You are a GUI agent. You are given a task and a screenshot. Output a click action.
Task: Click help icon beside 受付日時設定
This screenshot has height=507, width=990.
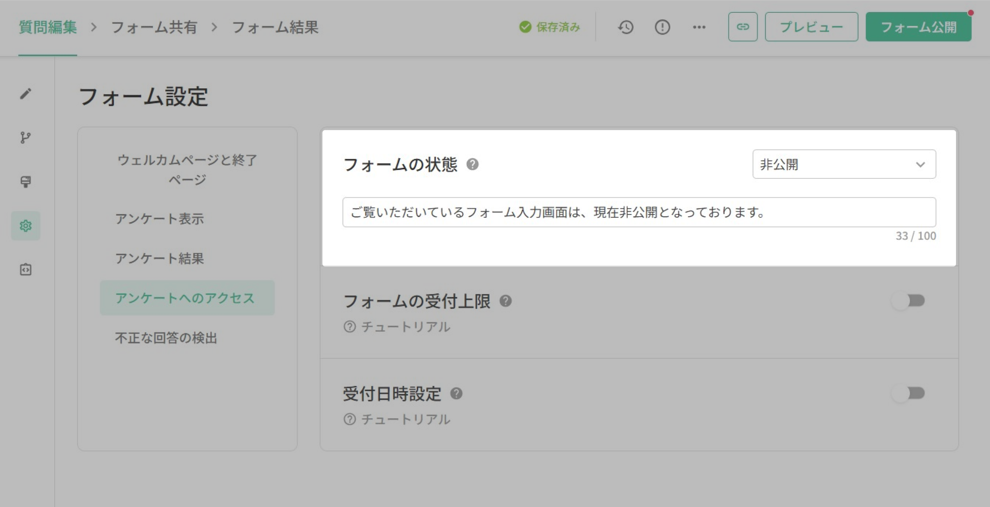456,393
